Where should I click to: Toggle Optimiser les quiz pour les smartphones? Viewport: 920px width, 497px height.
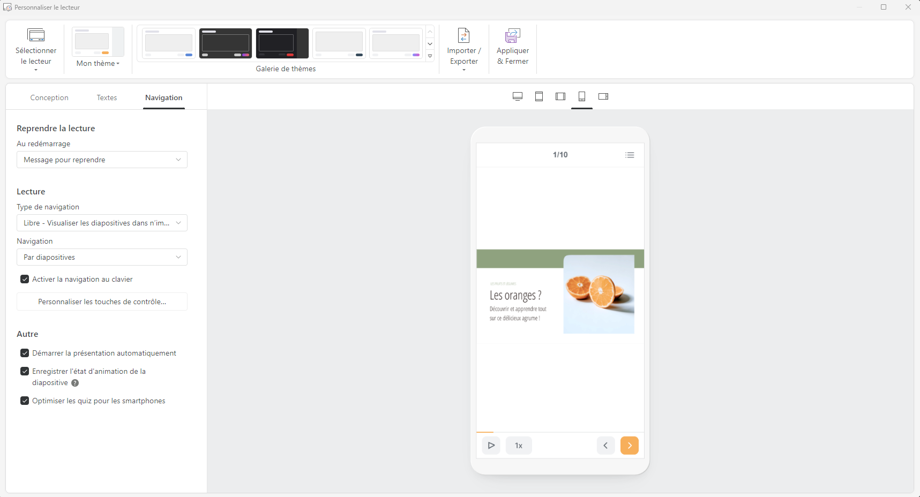tap(25, 401)
